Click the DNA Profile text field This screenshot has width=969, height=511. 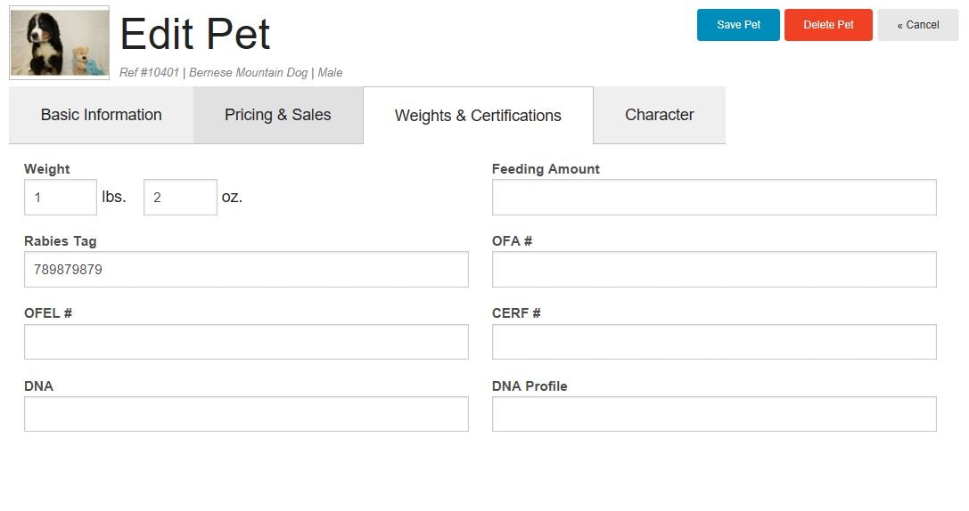(714, 414)
